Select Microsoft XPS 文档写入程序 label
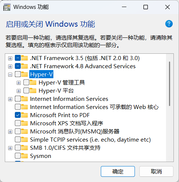 tap(67, 123)
